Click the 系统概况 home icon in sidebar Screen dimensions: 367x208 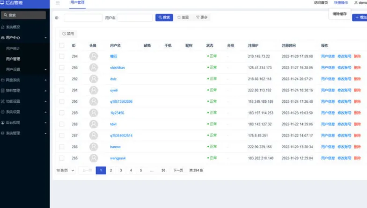click(x=3, y=27)
